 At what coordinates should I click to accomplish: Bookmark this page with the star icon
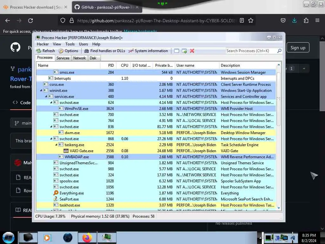(x=251, y=21)
